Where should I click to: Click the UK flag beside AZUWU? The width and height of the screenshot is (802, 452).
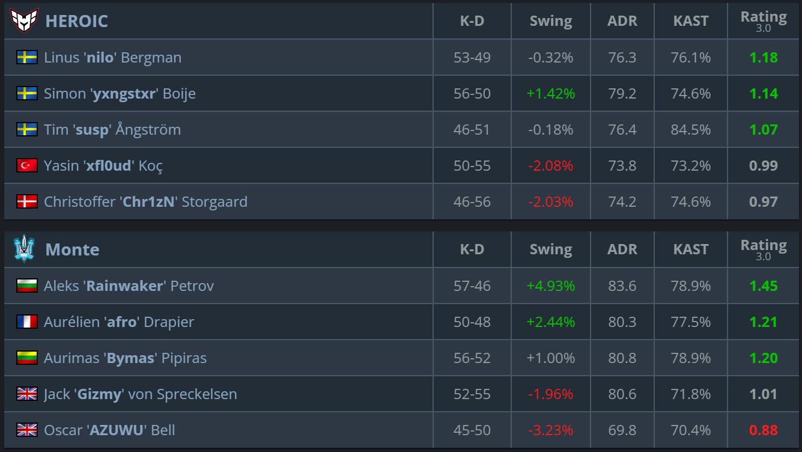click(x=27, y=430)
